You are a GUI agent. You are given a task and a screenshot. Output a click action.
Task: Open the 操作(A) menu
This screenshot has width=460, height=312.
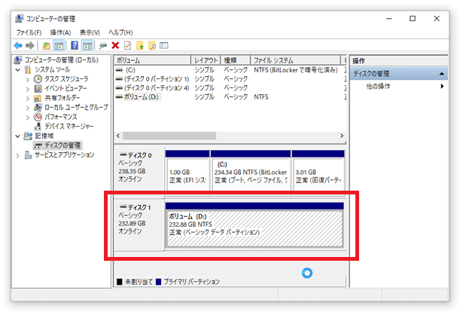pyautogui.click(x=60, y=32)
